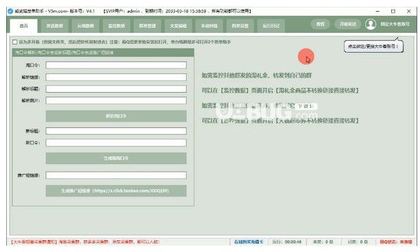Image resolution: width=420 pixels, height=252 pixels.
Task: Click the red status bar group notice
Action: (85, 242)
